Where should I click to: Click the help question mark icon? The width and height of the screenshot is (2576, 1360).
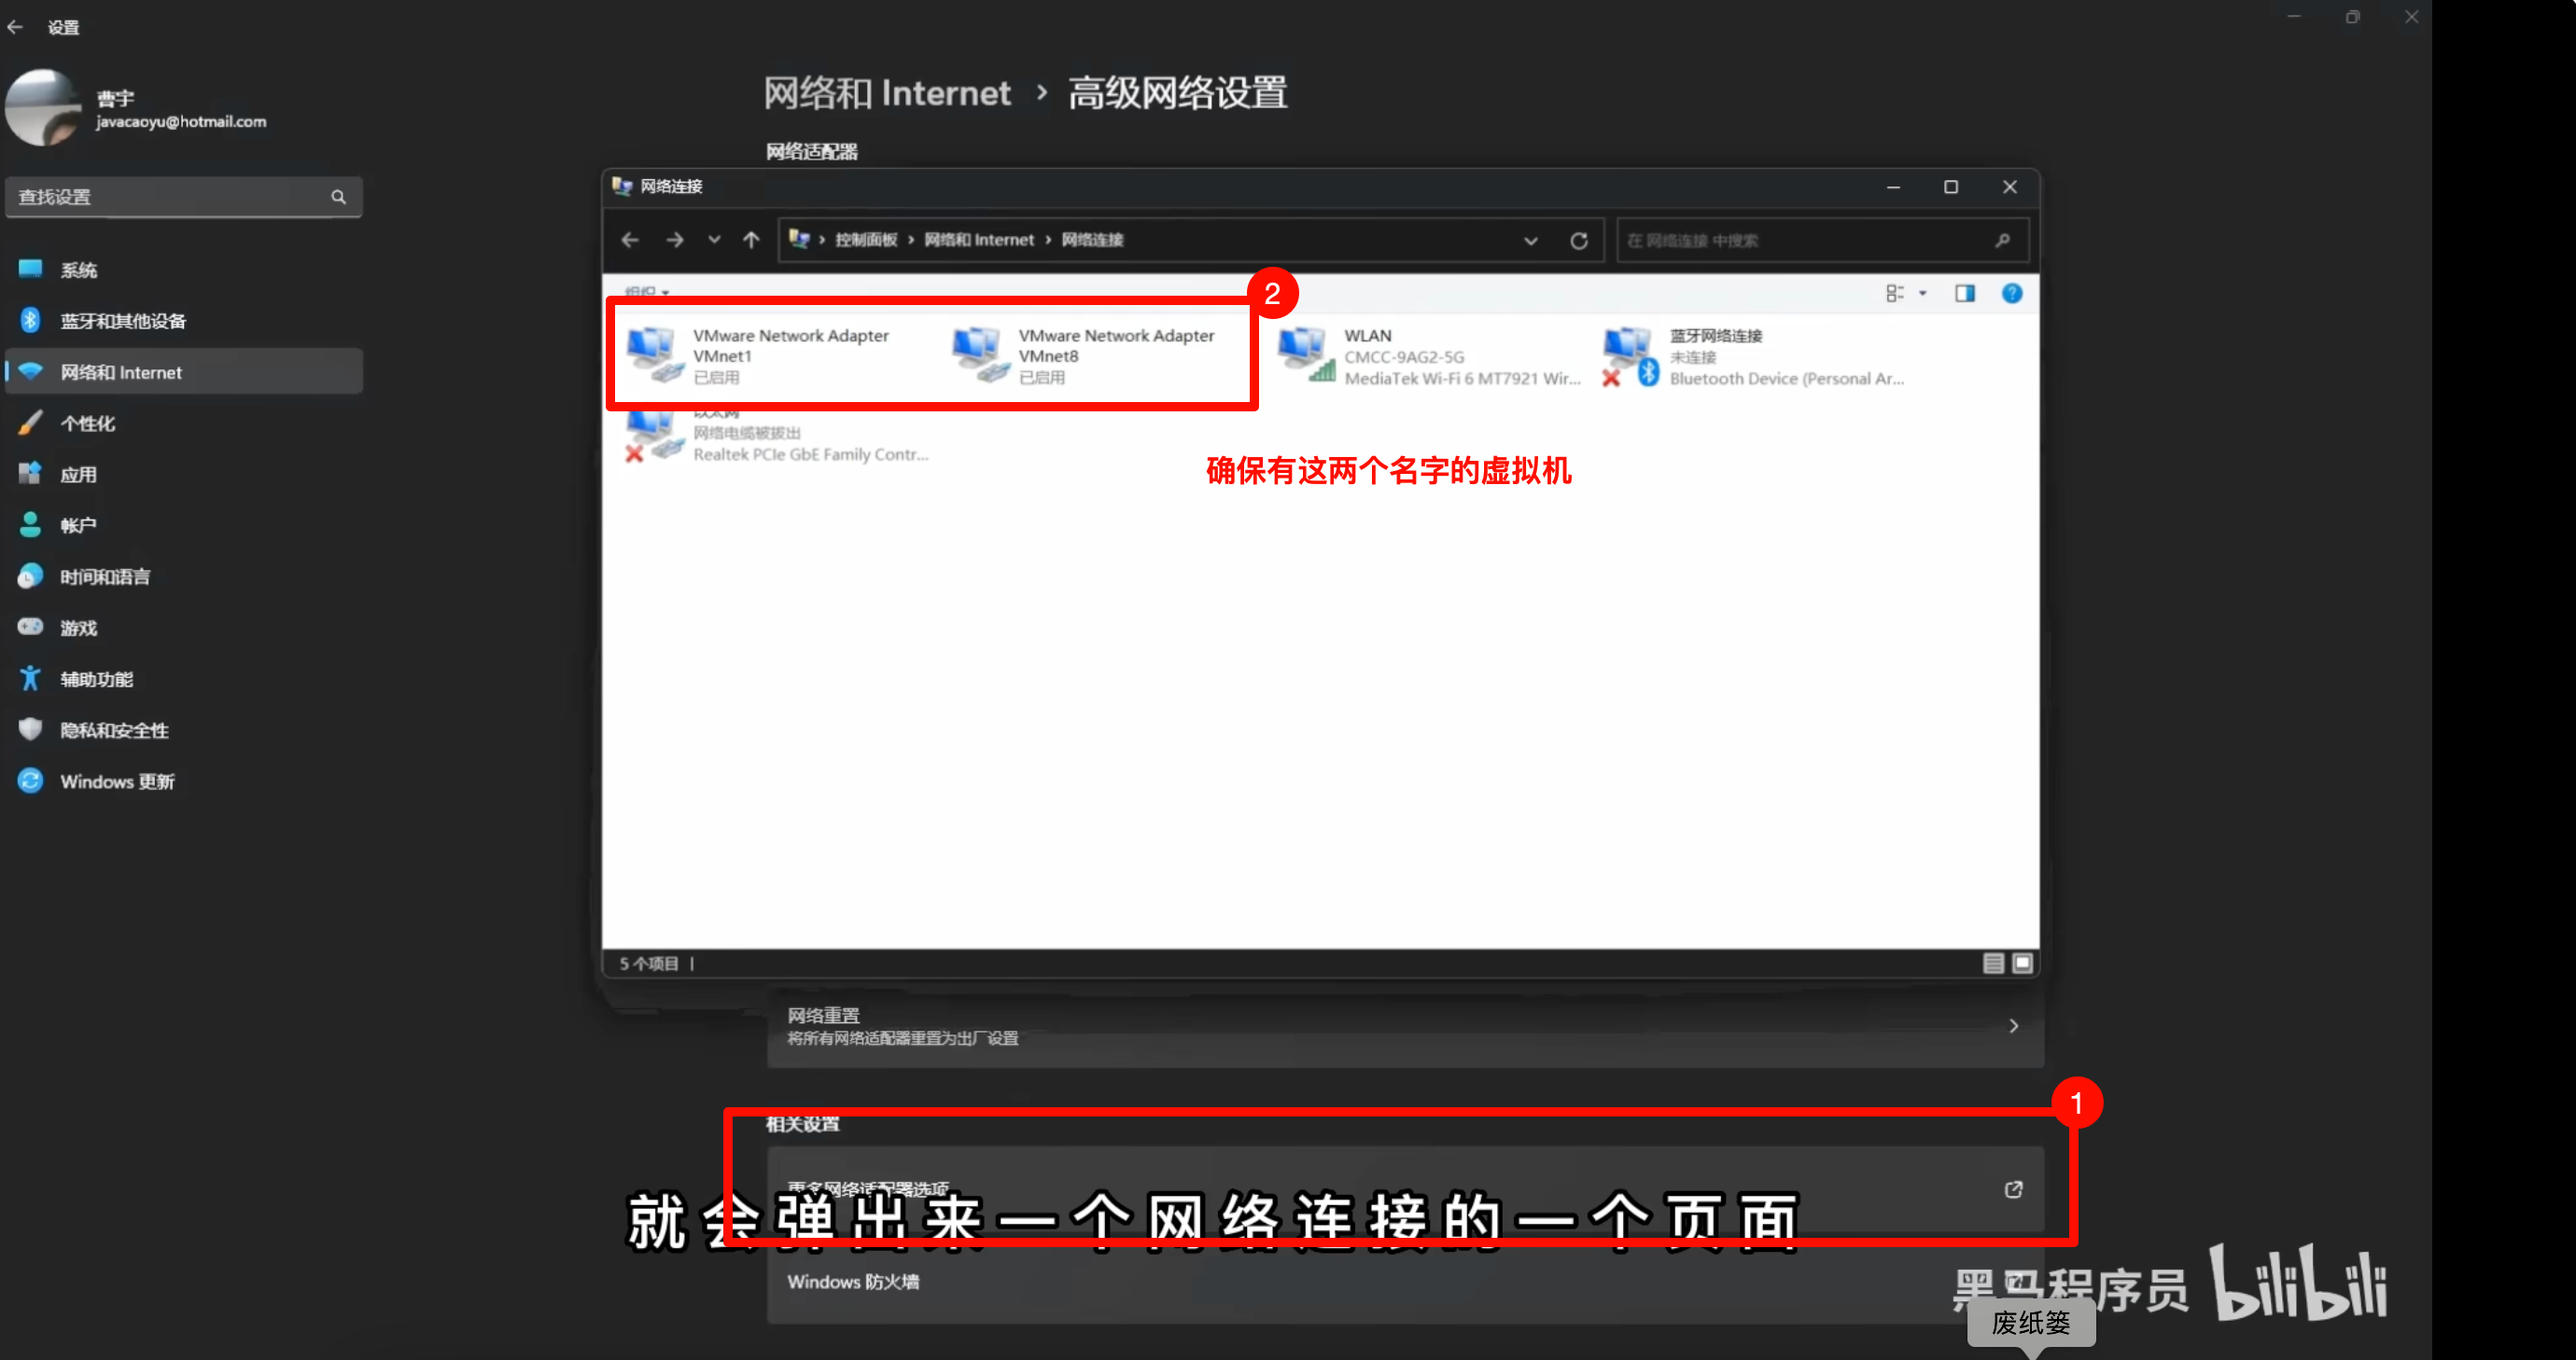coord(2011,293)
